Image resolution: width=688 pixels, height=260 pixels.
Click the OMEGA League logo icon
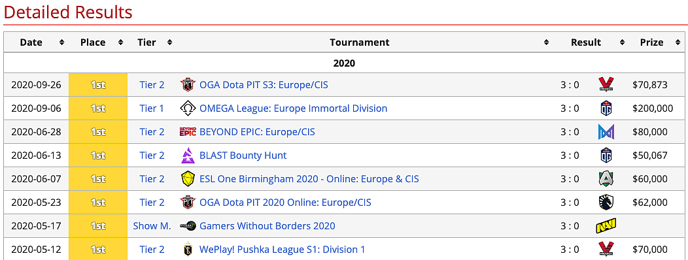pos(187,108)
